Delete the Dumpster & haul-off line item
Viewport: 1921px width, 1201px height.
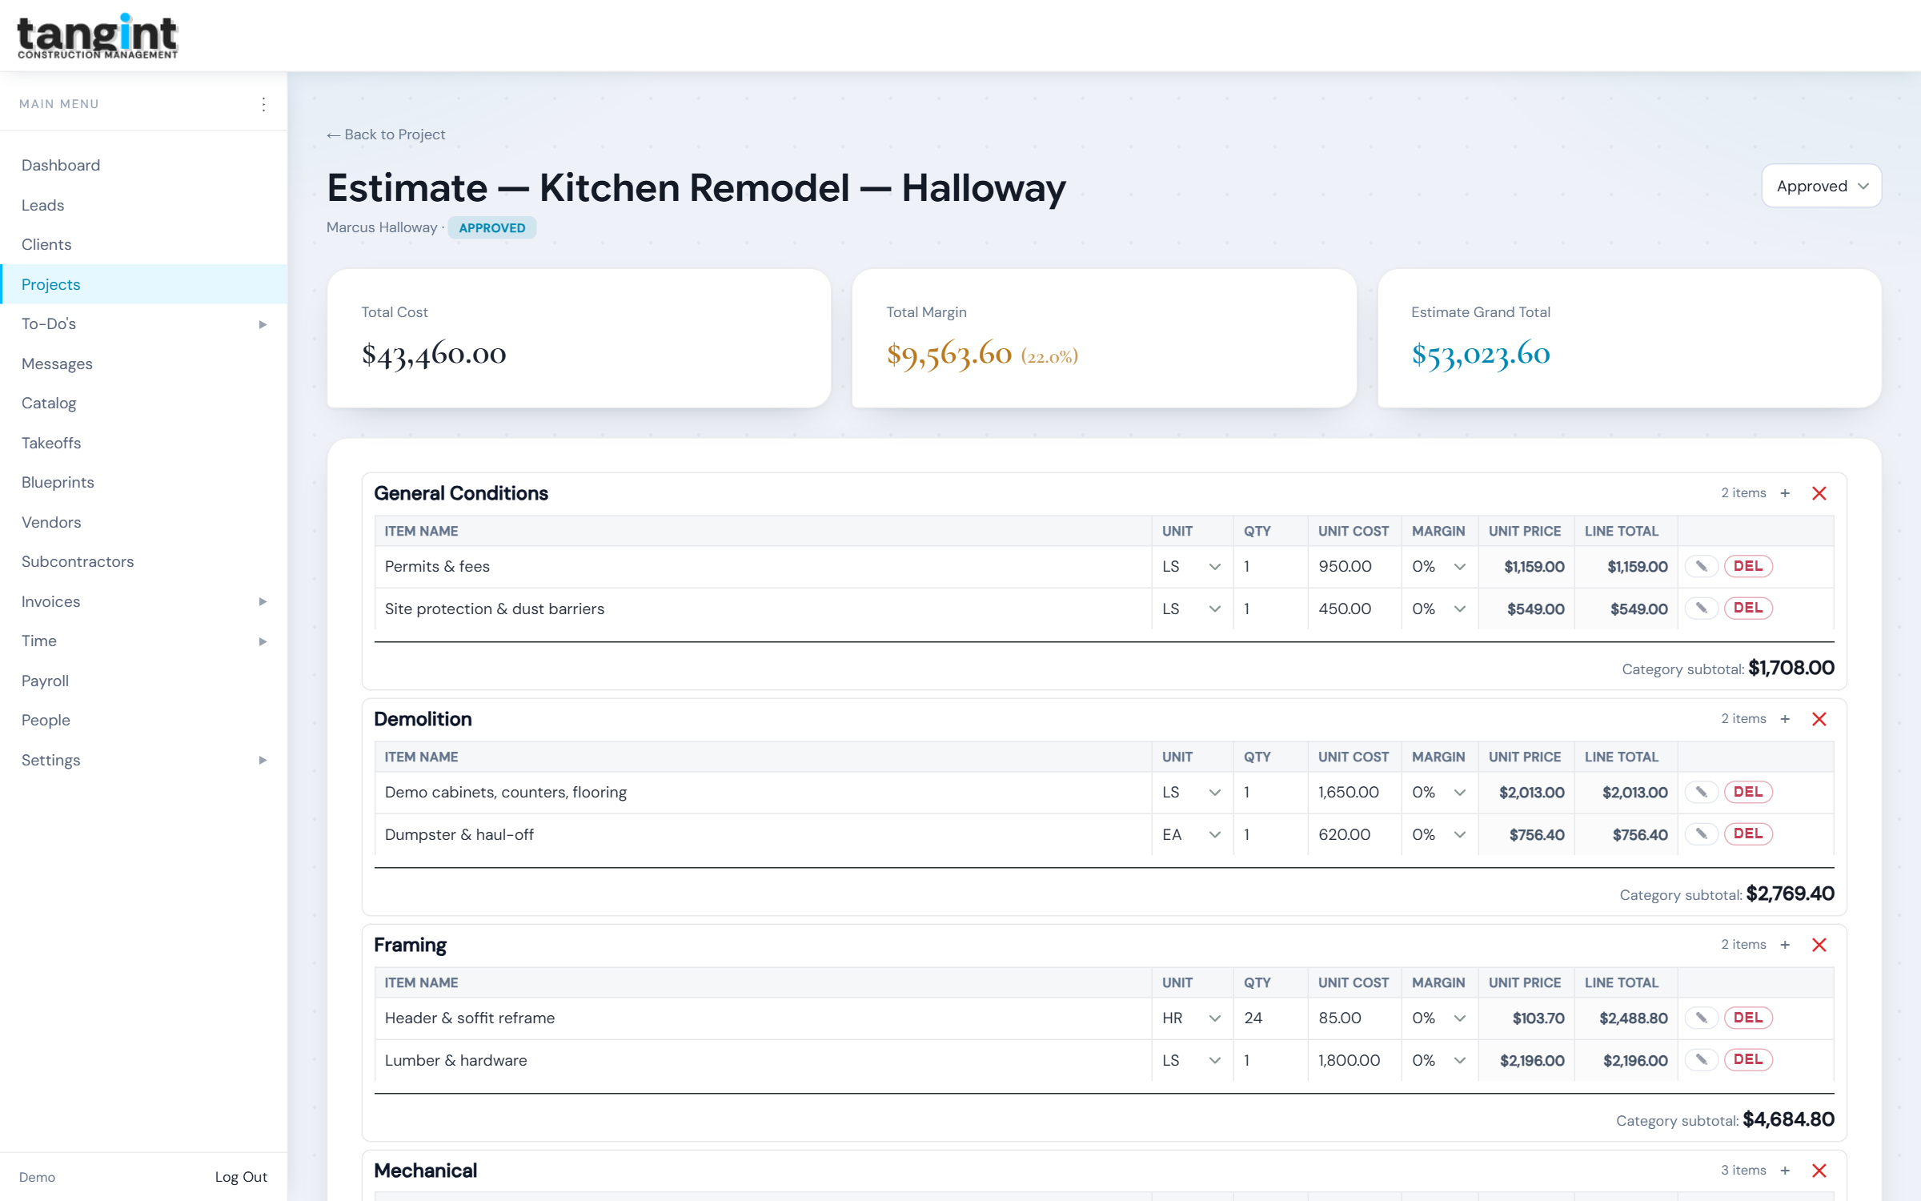1748,834
